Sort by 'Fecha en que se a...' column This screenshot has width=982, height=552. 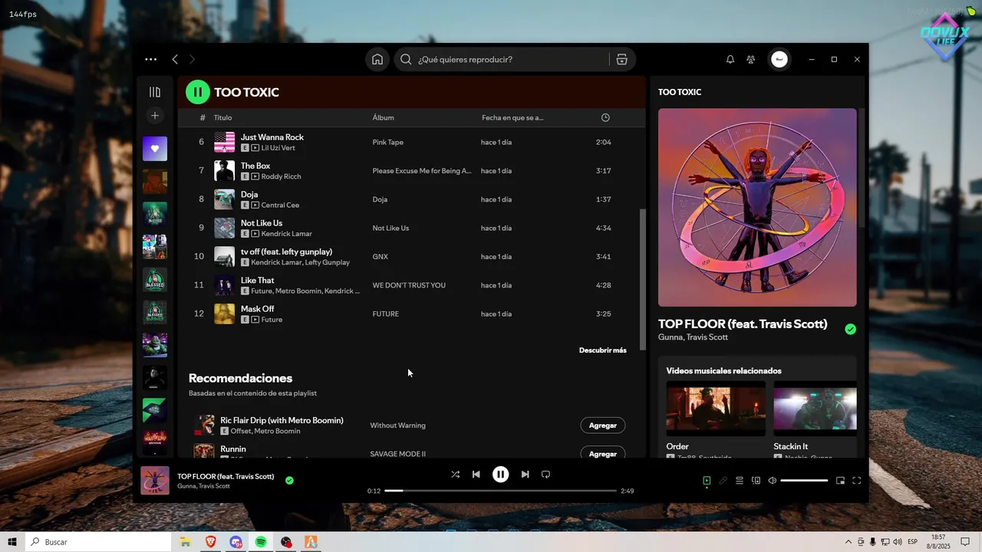coord(512,117)
